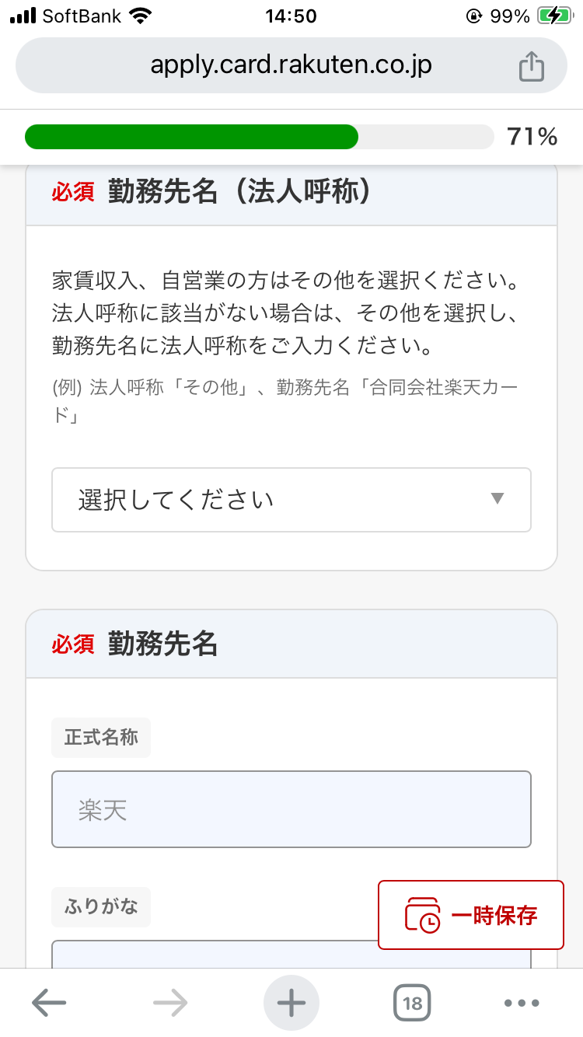Tap the browser forward arrow
Screen dimensions: 583x1037
click(170, 1003)
